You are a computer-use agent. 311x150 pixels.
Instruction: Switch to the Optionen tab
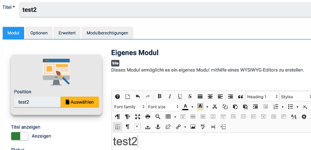point(39,33)
